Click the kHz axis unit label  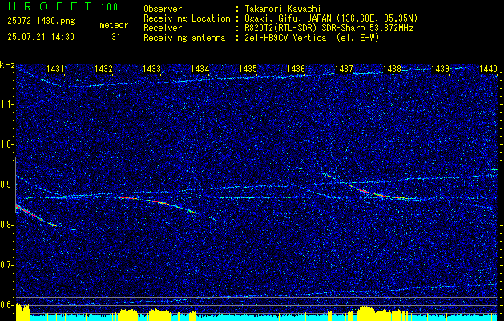tap(7, 65)
